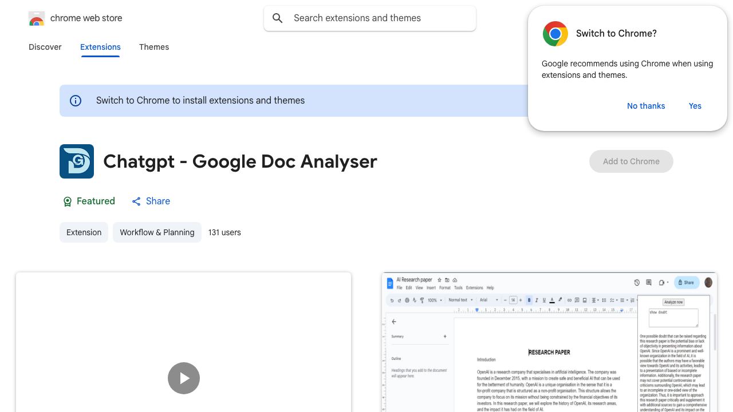
Task: Click the Google Doc Analyser extension icon
Action: [x=77, y=161]
